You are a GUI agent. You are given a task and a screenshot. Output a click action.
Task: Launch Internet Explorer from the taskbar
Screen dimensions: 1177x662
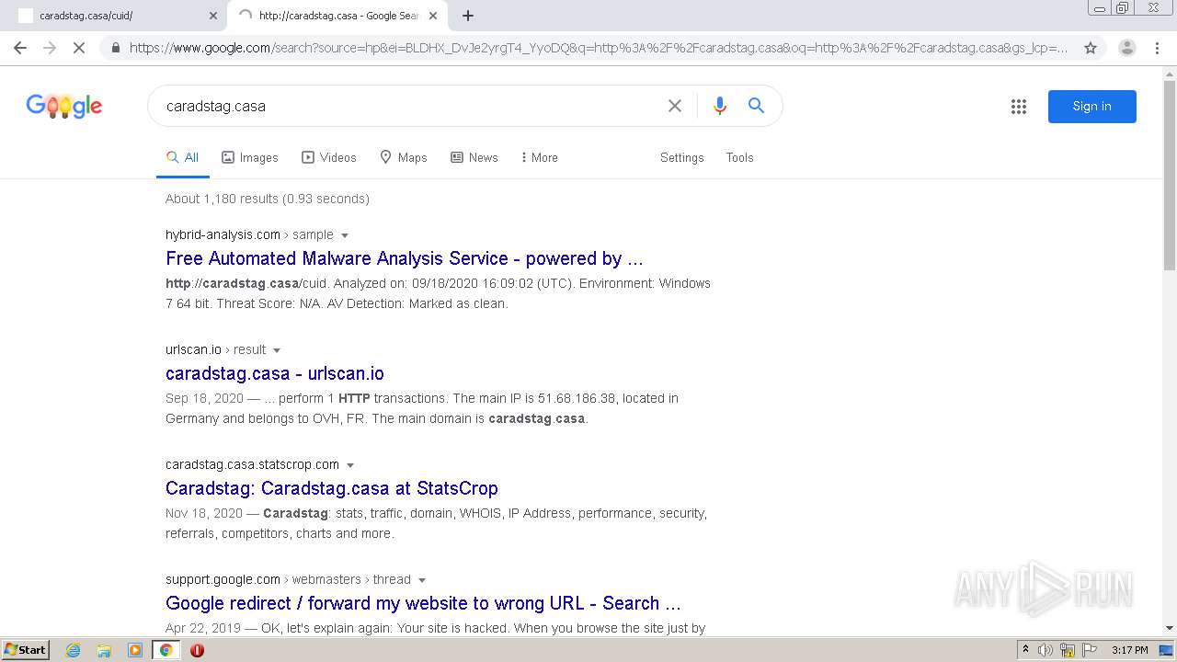coord(74,650)
